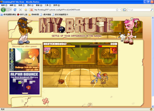Click the search magnifier icon
The width and height of the screenshot is (154, 111).
pyautogui.click(x=152, y=10)
